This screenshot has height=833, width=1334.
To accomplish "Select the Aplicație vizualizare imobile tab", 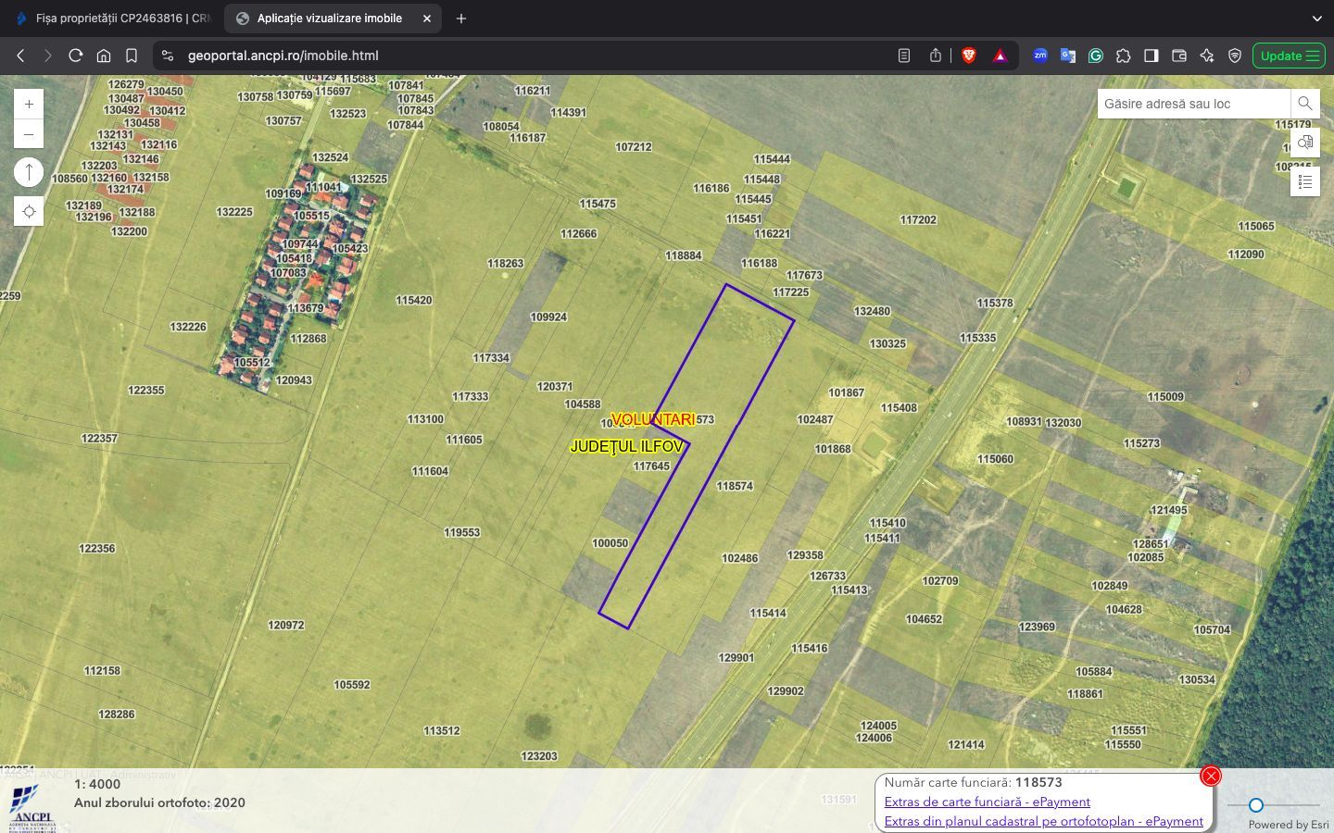I will [329, 19].
